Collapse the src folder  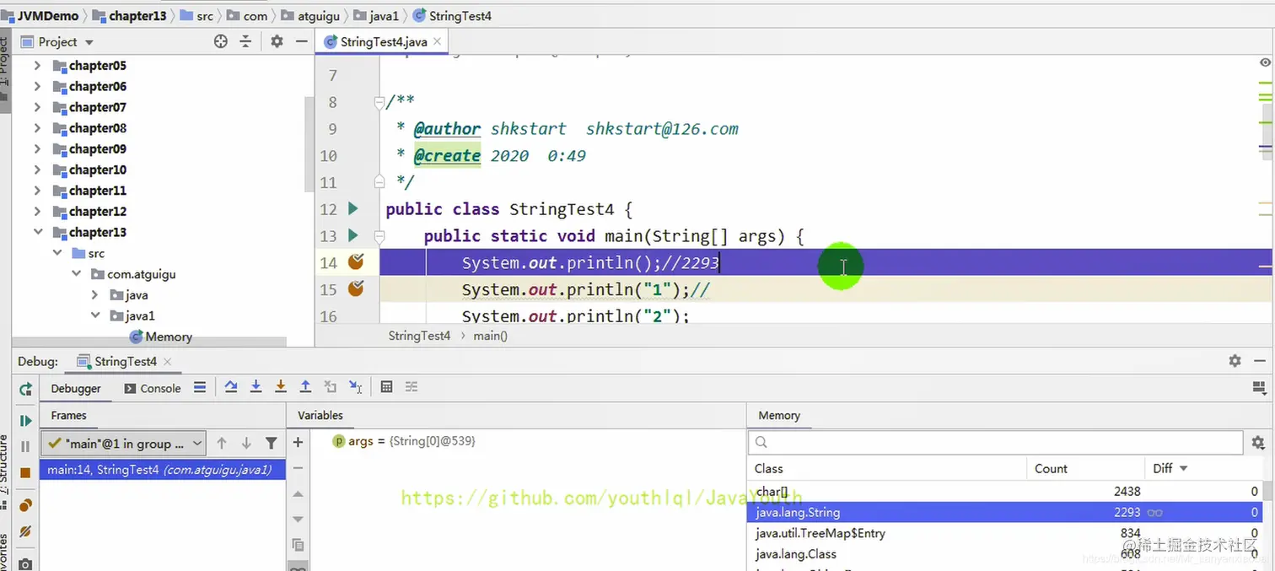pos(57,253)
